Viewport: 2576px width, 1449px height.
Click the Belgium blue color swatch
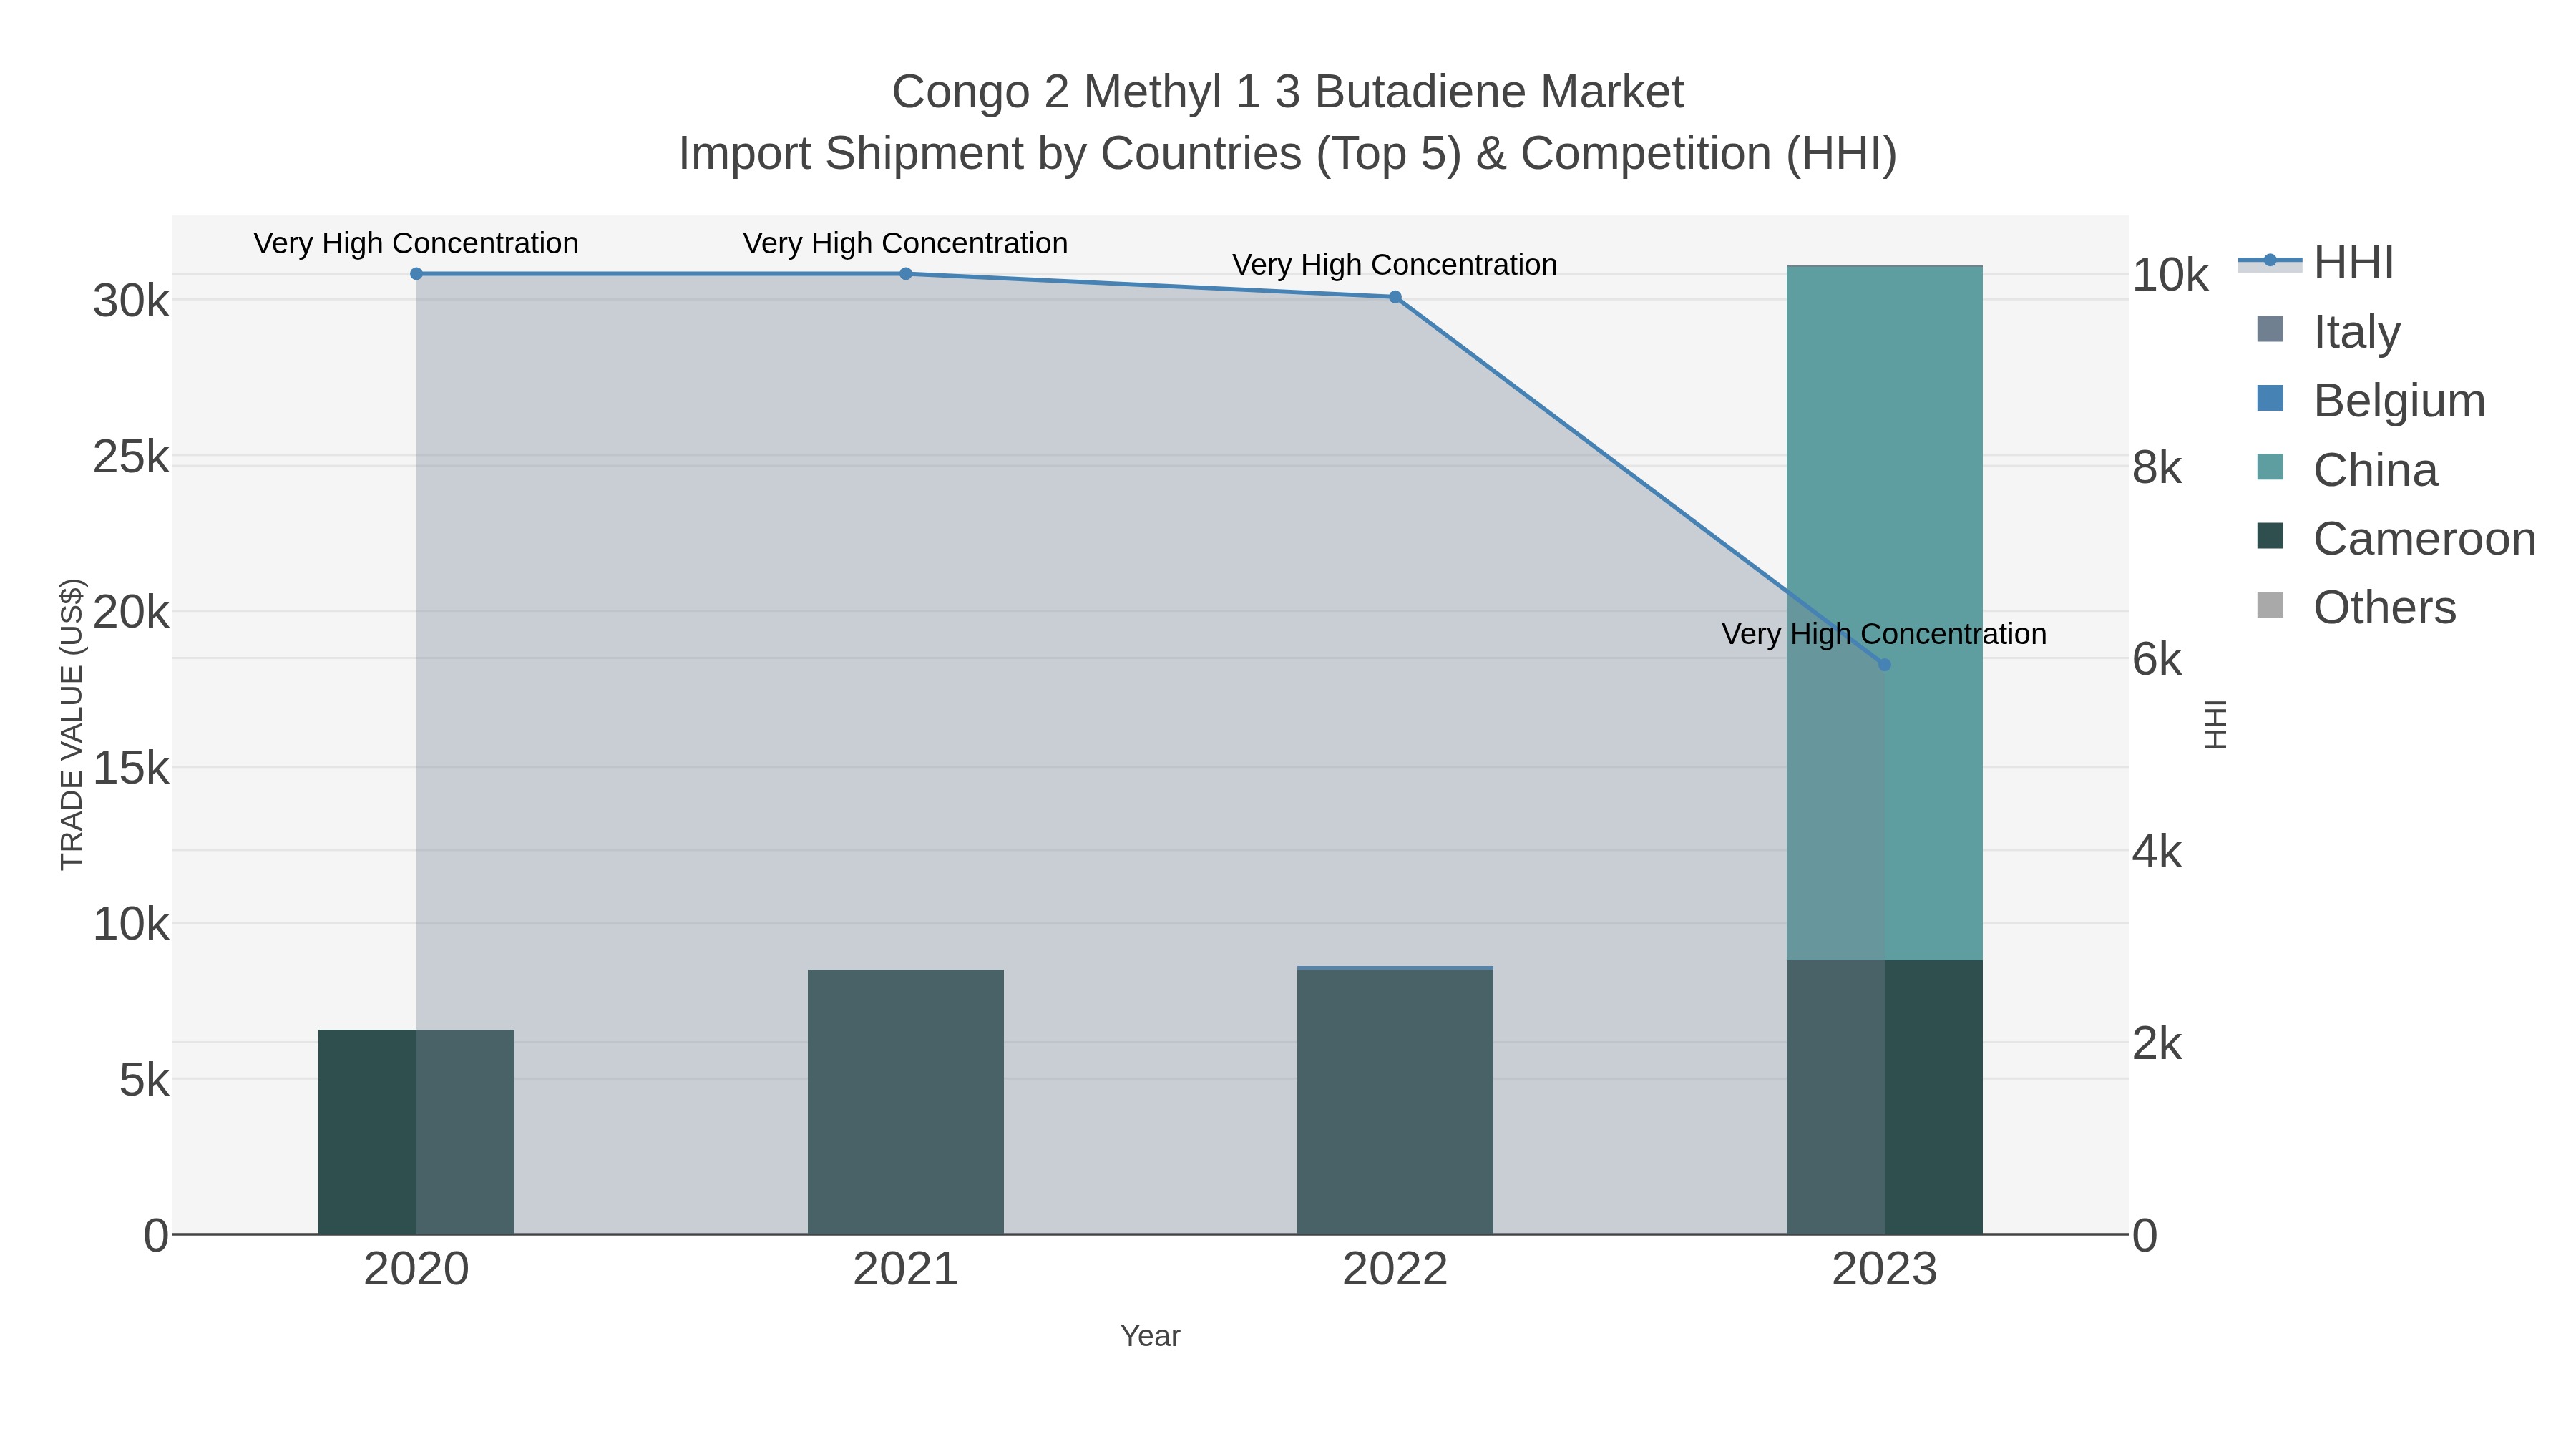pyautogui.click(x=2270, y=398)
